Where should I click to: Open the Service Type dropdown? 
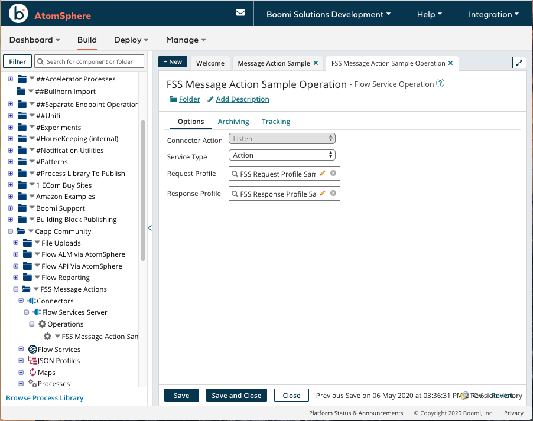click(282, 155)
